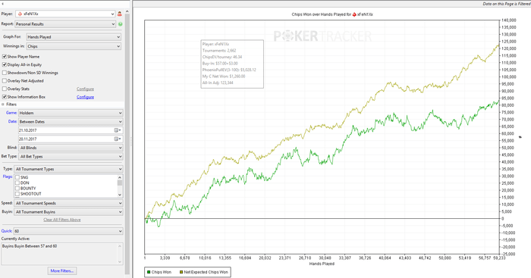This screenshot has height=278, width=531.
Task: Click the Data on this Page is Filtered notice
Action: 506,4
